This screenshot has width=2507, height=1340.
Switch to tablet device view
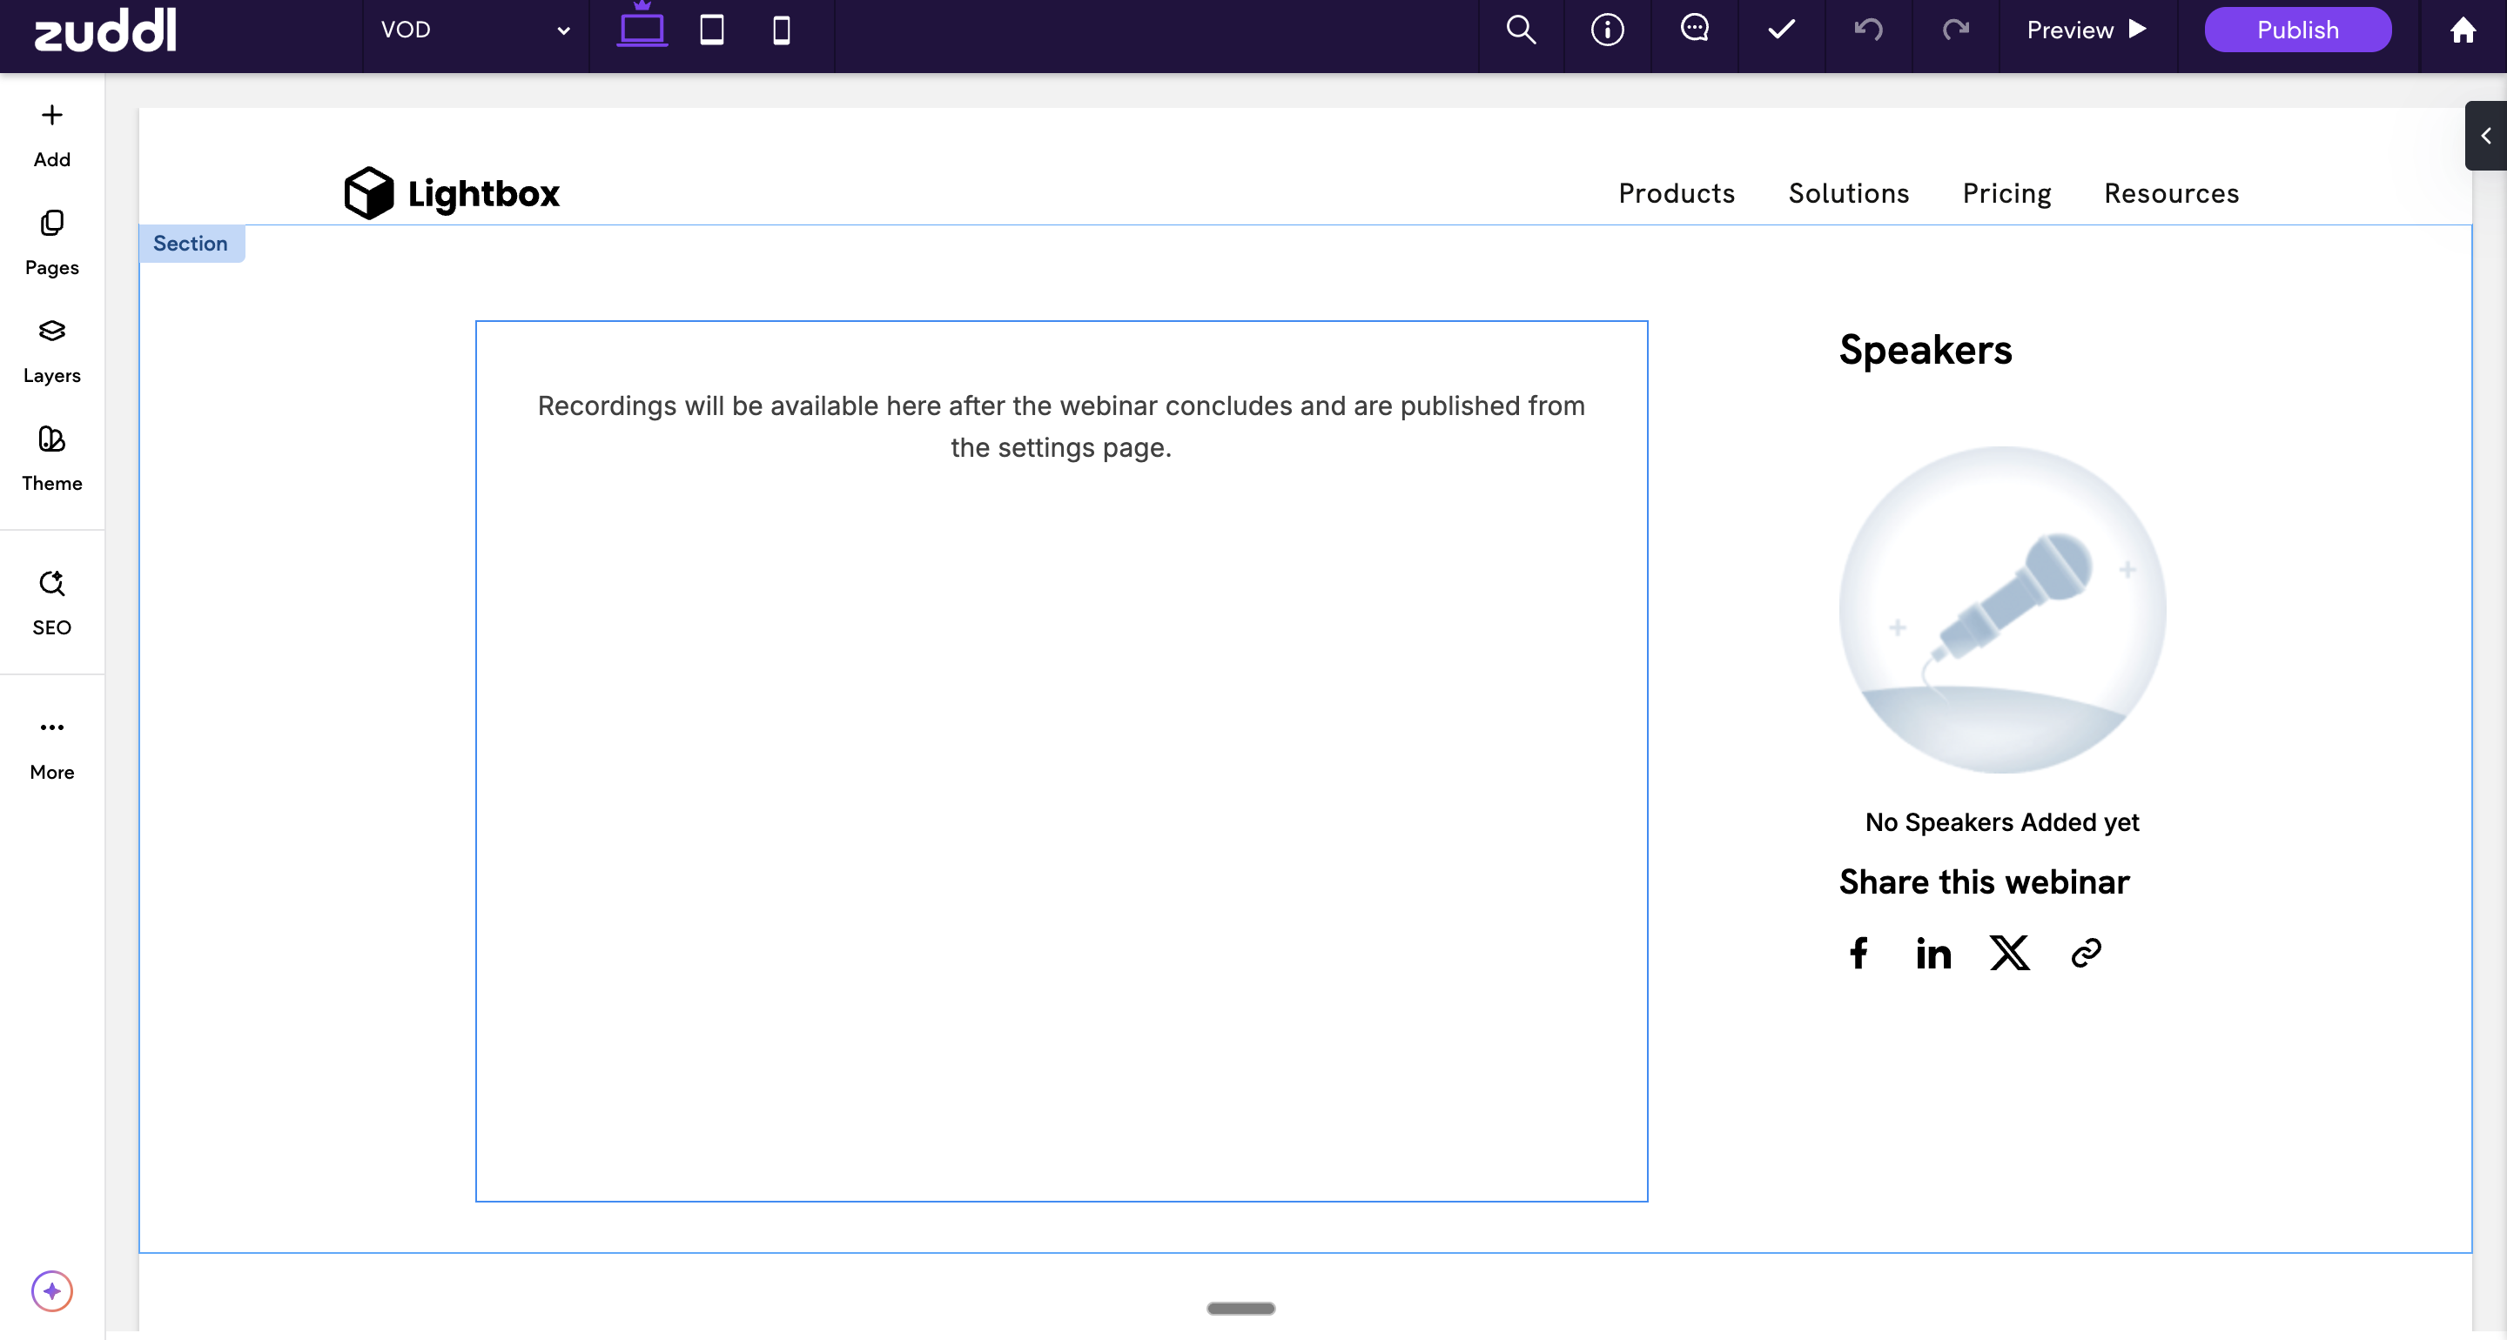[x=711, y=30]
